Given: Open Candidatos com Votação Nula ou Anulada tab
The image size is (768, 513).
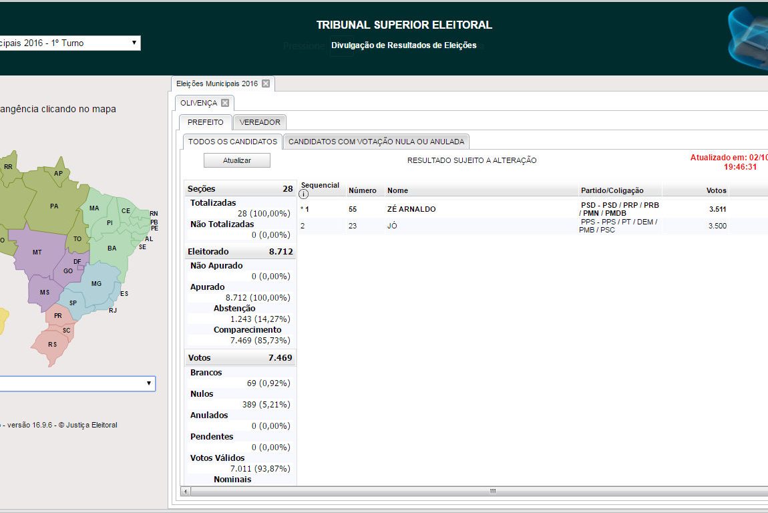Looking at the screenshot, I should (x=376, y=142).
